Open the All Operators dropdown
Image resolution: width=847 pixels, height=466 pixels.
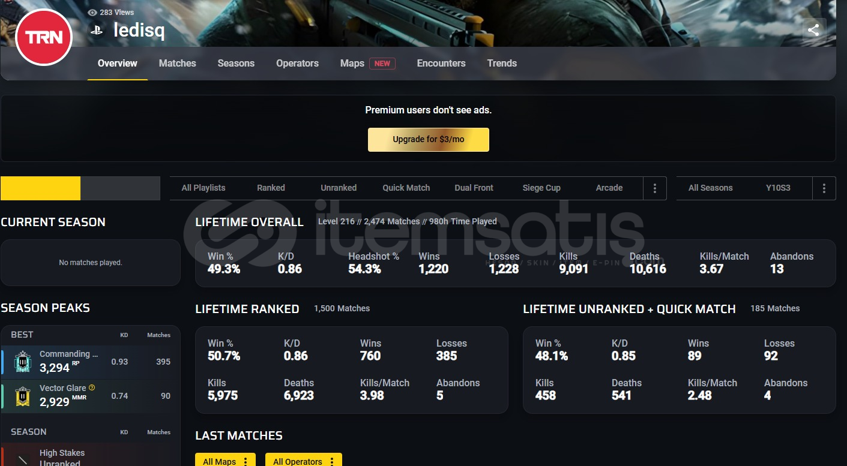point(304,461)
